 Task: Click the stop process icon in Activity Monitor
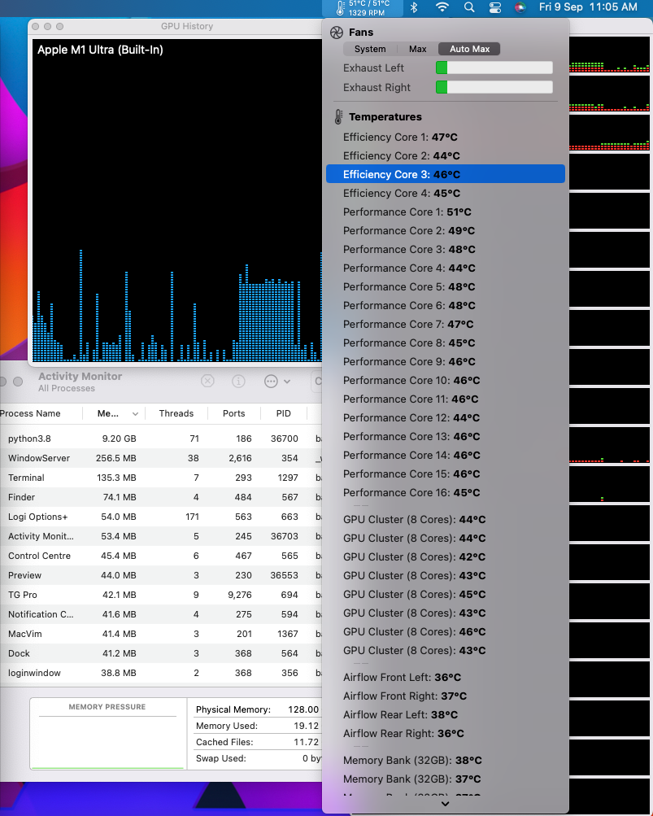coord(207,382)
